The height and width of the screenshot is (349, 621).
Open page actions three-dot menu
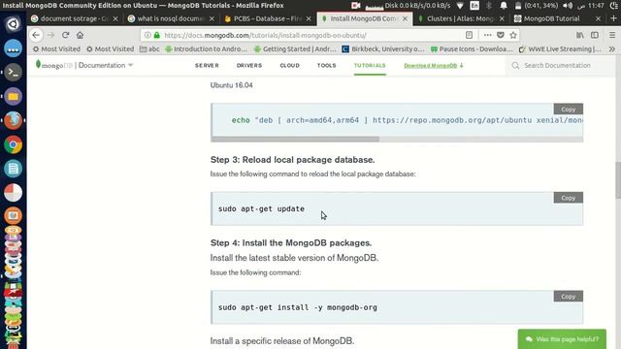pyautogui.click(x=487, y=35)
